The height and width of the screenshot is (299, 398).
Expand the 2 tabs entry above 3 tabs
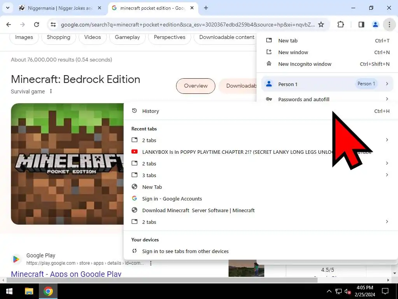pyautogui.click(x=260, y=164)
